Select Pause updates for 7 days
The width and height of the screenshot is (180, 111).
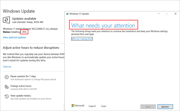pos(23,76)
